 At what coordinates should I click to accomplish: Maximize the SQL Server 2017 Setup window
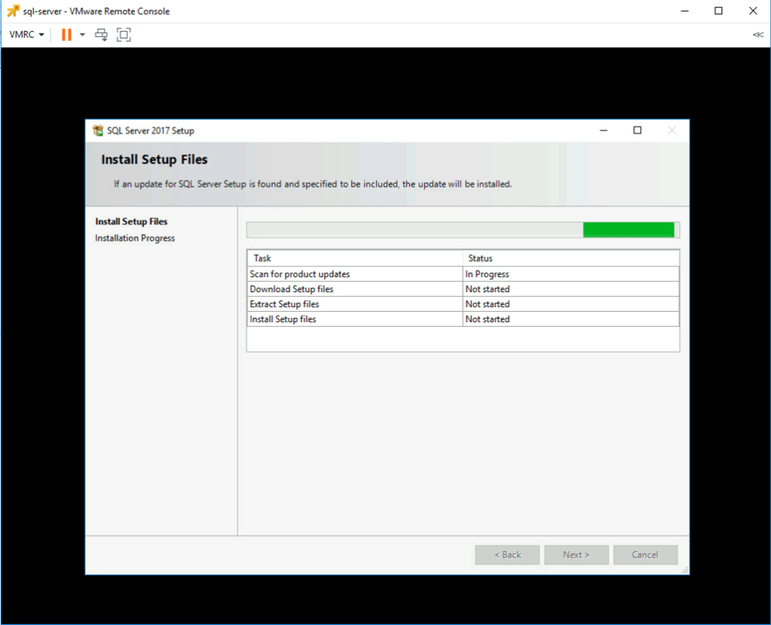[x=637, y=130]
